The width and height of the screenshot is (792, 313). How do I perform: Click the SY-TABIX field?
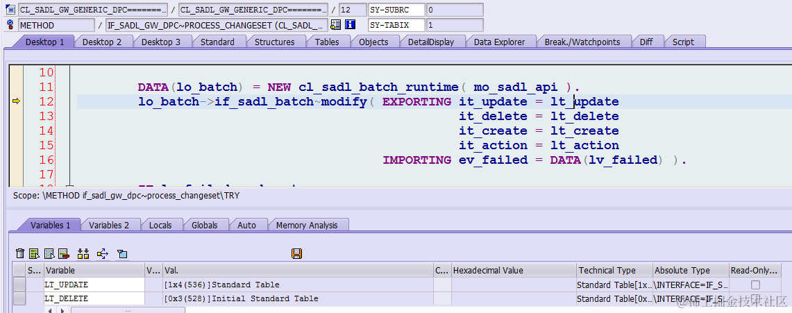click(x=396, y=25)
